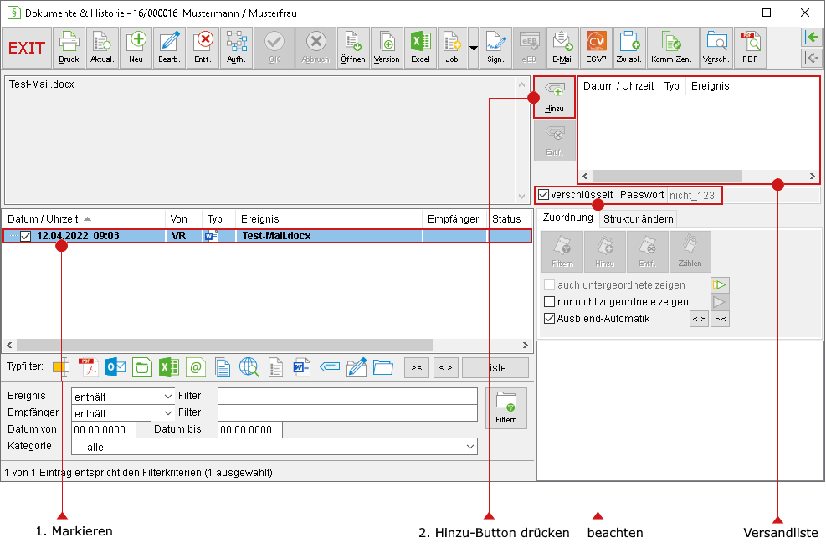This screenshot has width=826, height=553.
Task: Filter by Outlook mail type
Action: click(115, 367)
